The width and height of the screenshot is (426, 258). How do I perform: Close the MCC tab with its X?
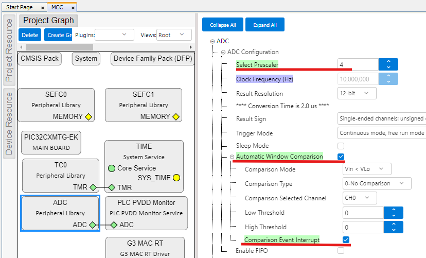tap(73, 8)
